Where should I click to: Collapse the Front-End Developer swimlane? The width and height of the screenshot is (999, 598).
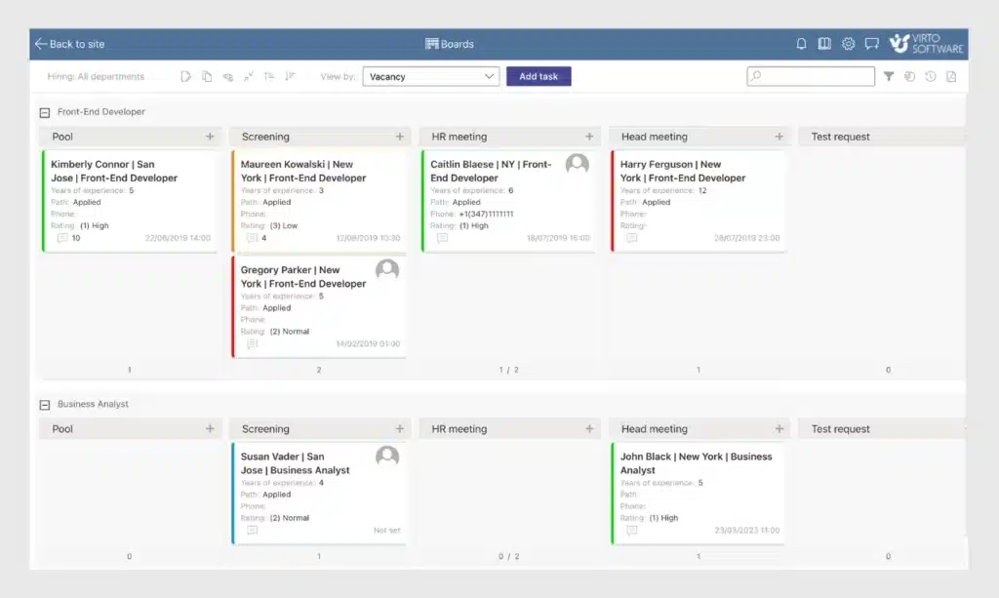[45, 113]
